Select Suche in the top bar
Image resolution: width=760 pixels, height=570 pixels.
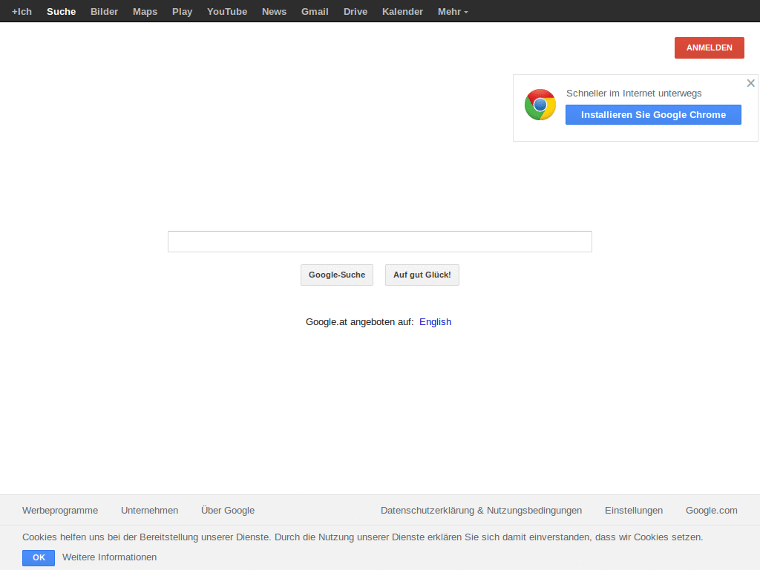tap(61, 12)
